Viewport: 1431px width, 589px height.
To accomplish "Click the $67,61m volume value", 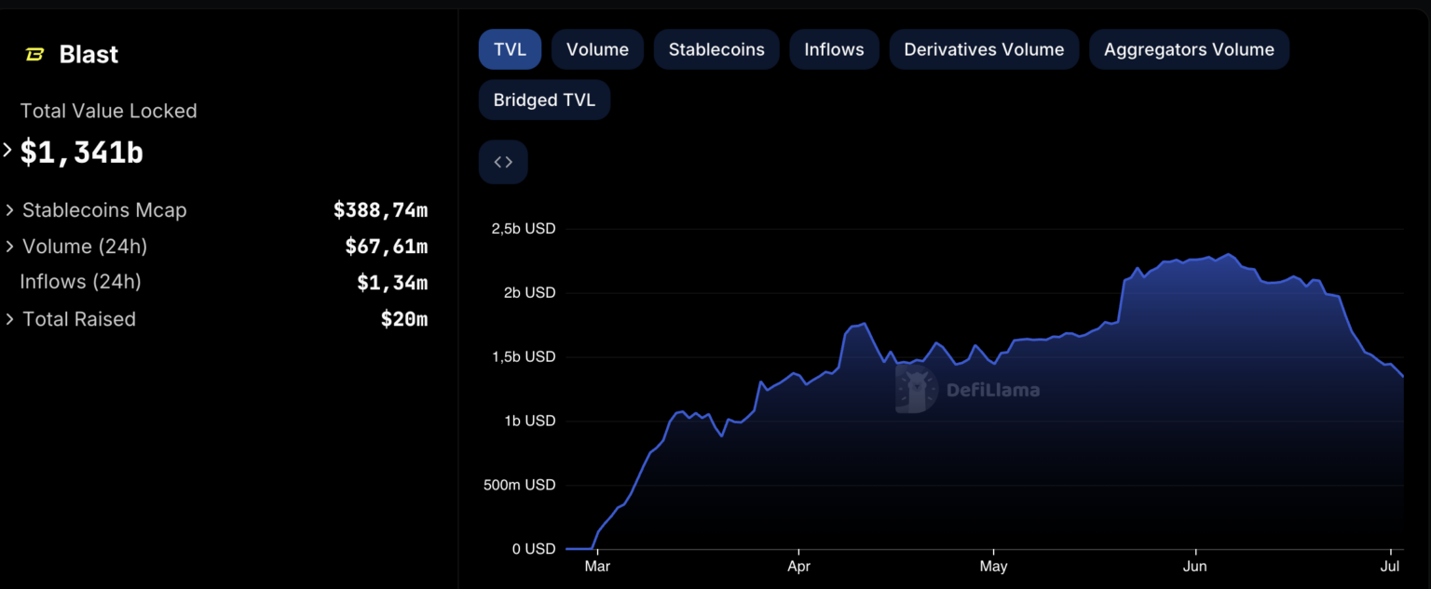I will [x=386, y=247].
